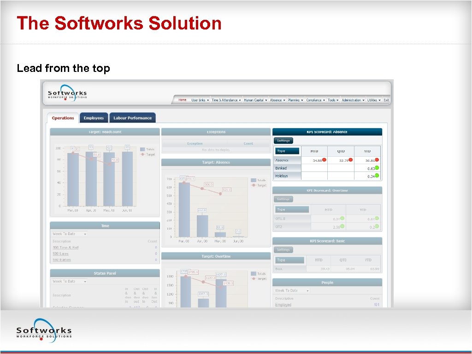
Task: Open the Week To Date dropdown in People panel
Action: (x=292, y=290)
